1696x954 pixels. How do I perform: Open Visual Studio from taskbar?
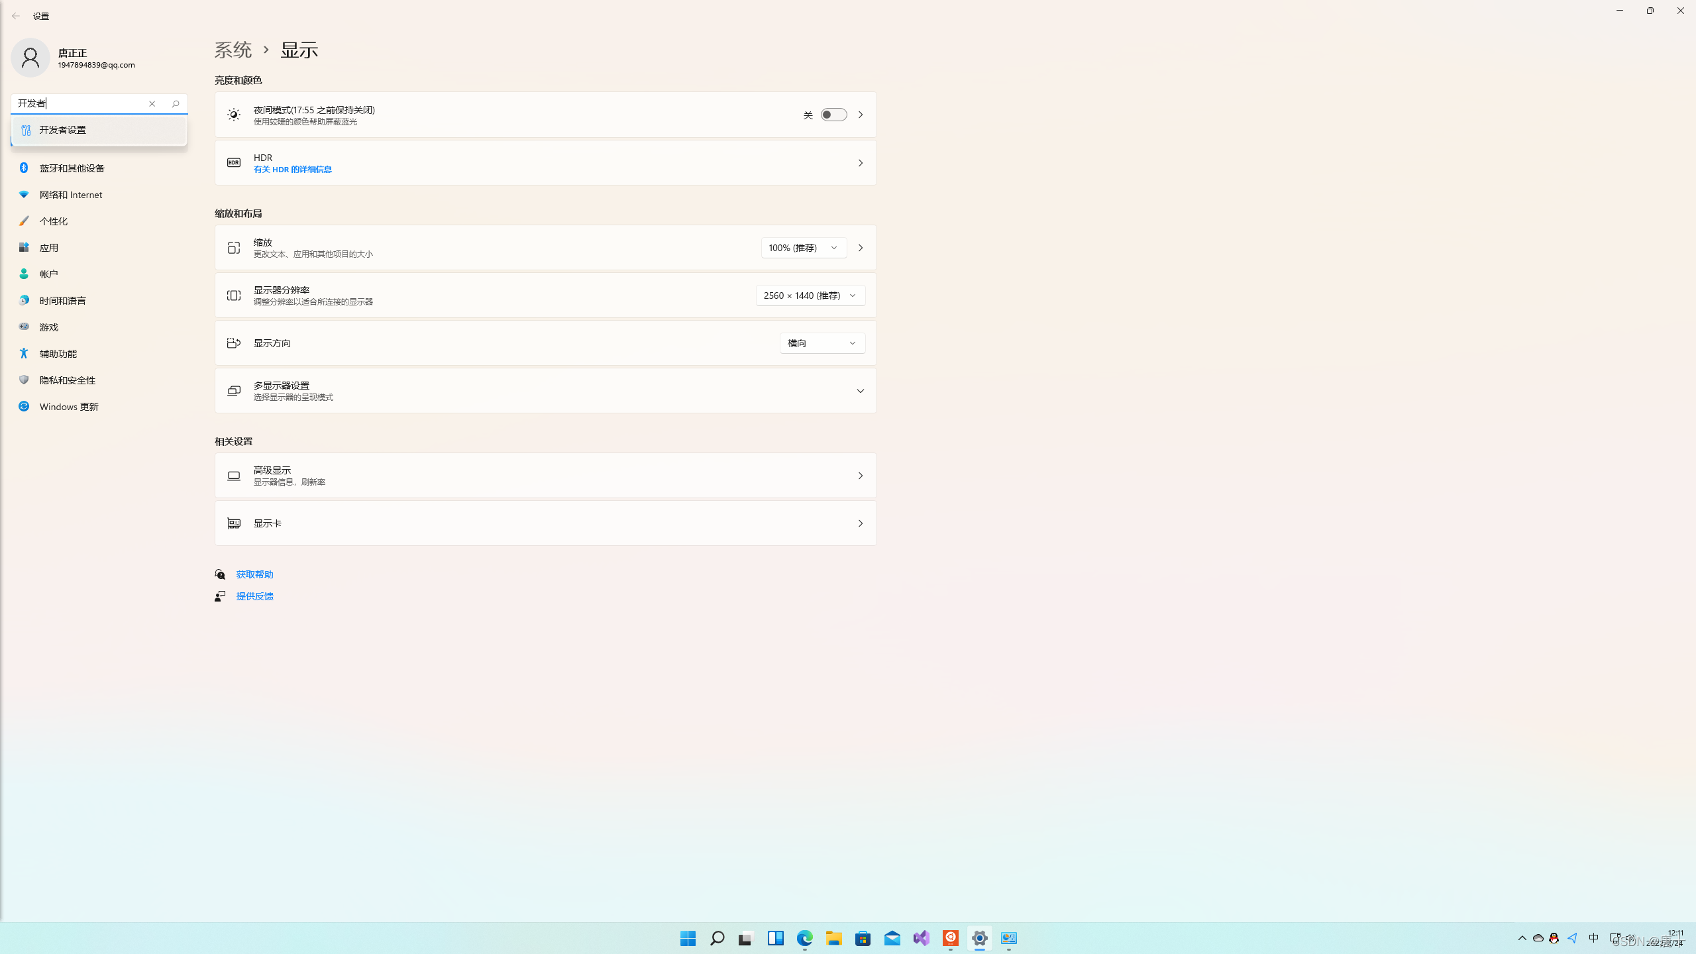point(921,938)
